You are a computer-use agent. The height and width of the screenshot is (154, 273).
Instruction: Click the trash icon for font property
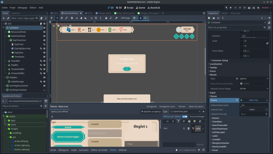(x=188, y=129)
